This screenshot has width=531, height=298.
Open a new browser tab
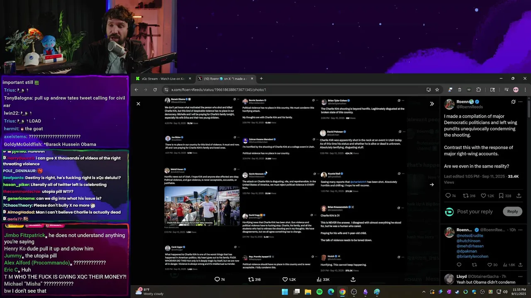pos(261,79)
